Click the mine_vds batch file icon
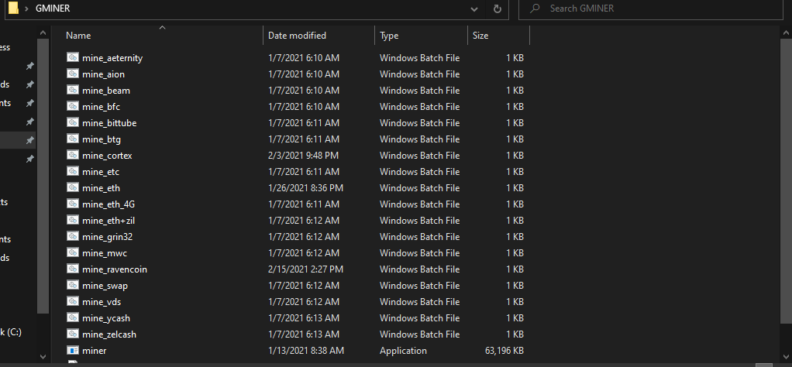 point(73,301)
